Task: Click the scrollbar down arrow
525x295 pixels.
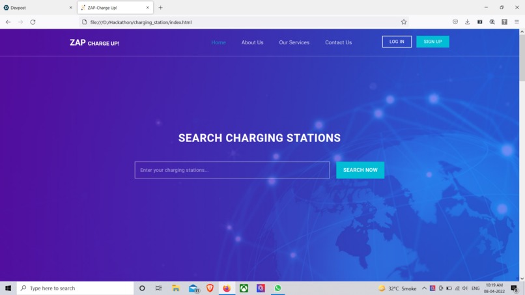Action: pyautogui.click(x=522, y=278)
